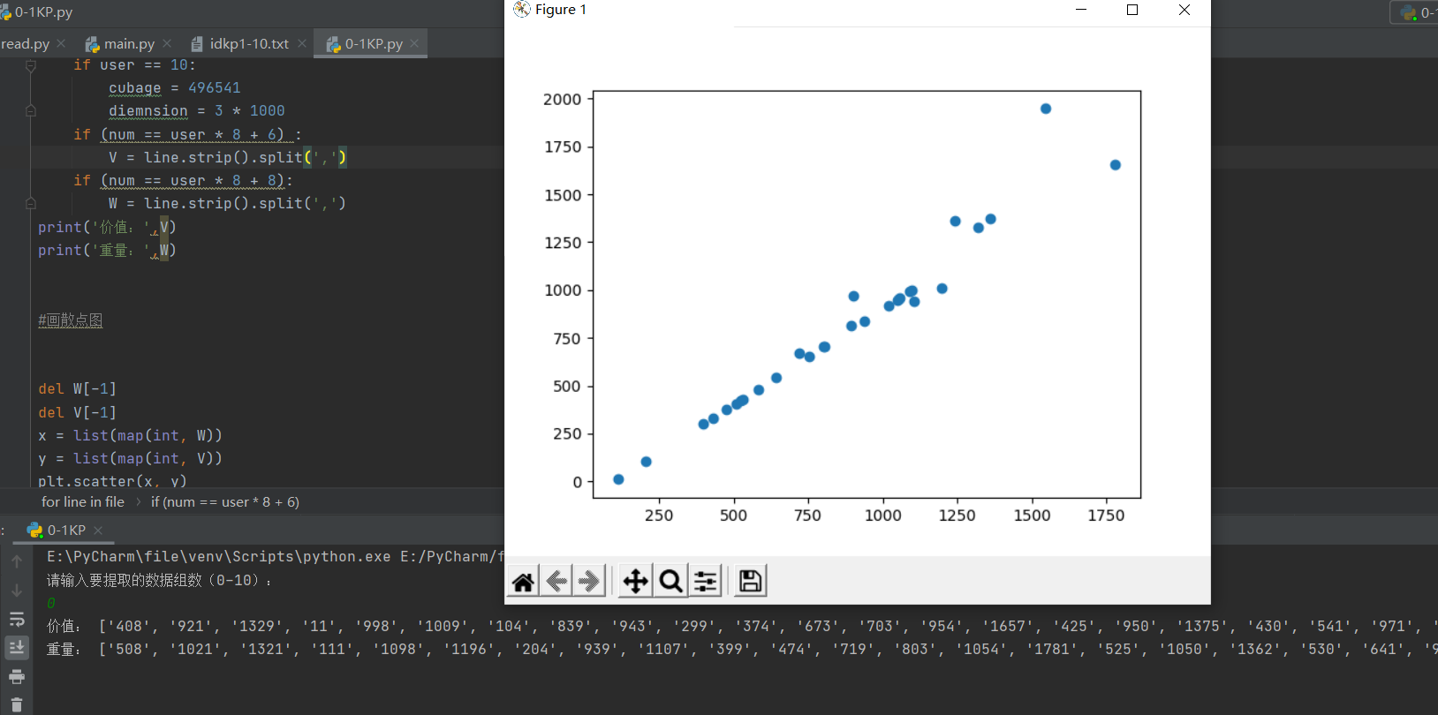This screenshot has height=715, width=1438.
Task: Close the main.py editor tab
Action: (167, 43)
